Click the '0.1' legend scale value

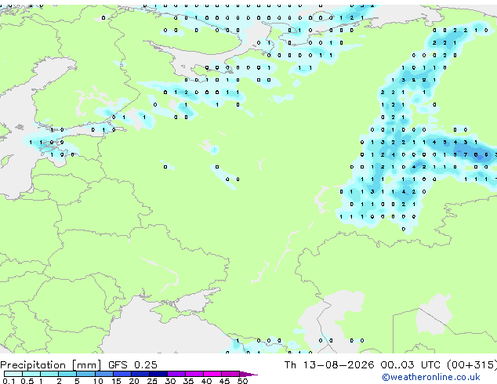[9, 381]
